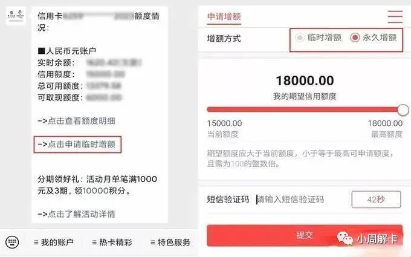Open the 我的账户 menu icon

[36, 242]
